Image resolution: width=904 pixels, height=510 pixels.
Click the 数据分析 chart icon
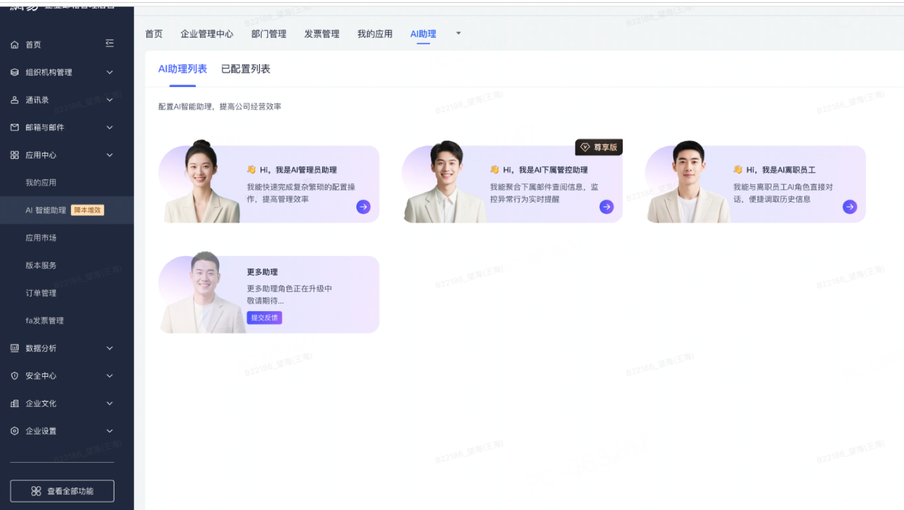(x=15, y=348)
